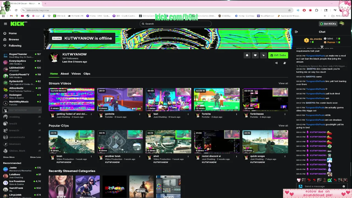Screen dimensions: 352x198
Task: Open the another bruh clip thumbnail
Action: click(x=120, y=142)
